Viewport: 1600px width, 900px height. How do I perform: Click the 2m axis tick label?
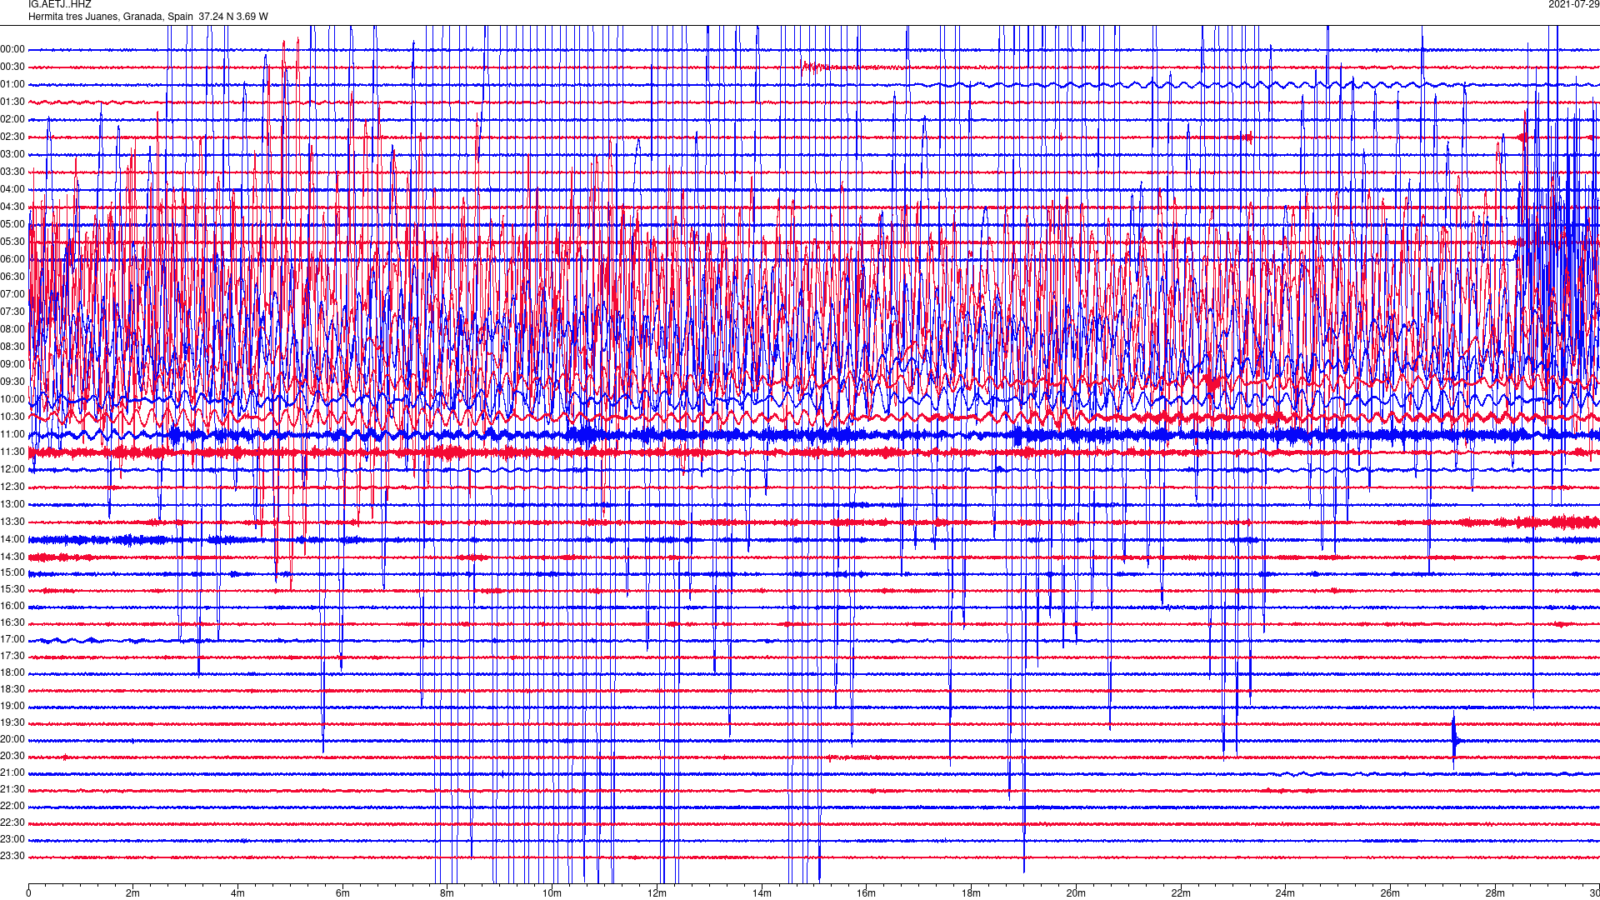point(132,893)
